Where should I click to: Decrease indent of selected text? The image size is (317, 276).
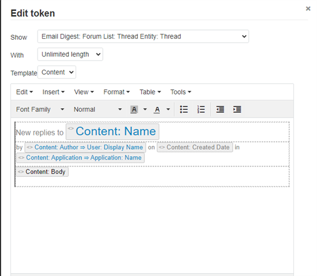click(x=220, y=109)
